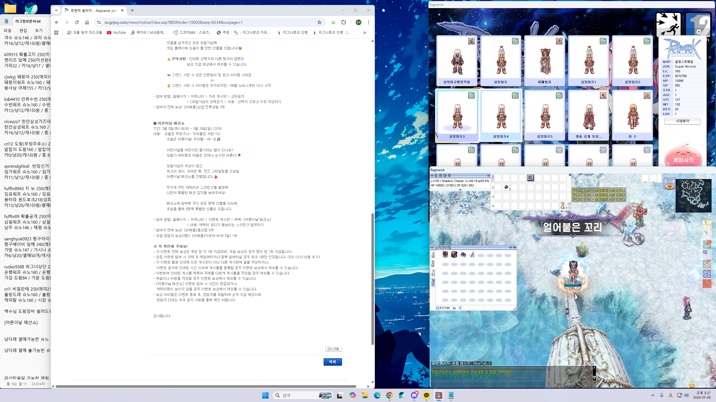Go back in the Chrome browser
This screenshot has width=716, height=402.
(57, 22)
